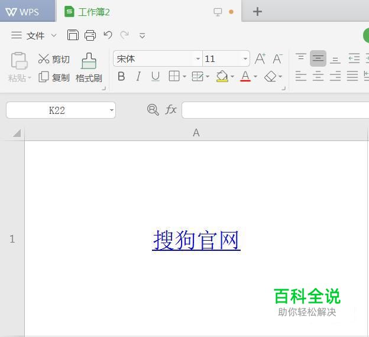Click the select-all corner triangle

tap(17, 133)
